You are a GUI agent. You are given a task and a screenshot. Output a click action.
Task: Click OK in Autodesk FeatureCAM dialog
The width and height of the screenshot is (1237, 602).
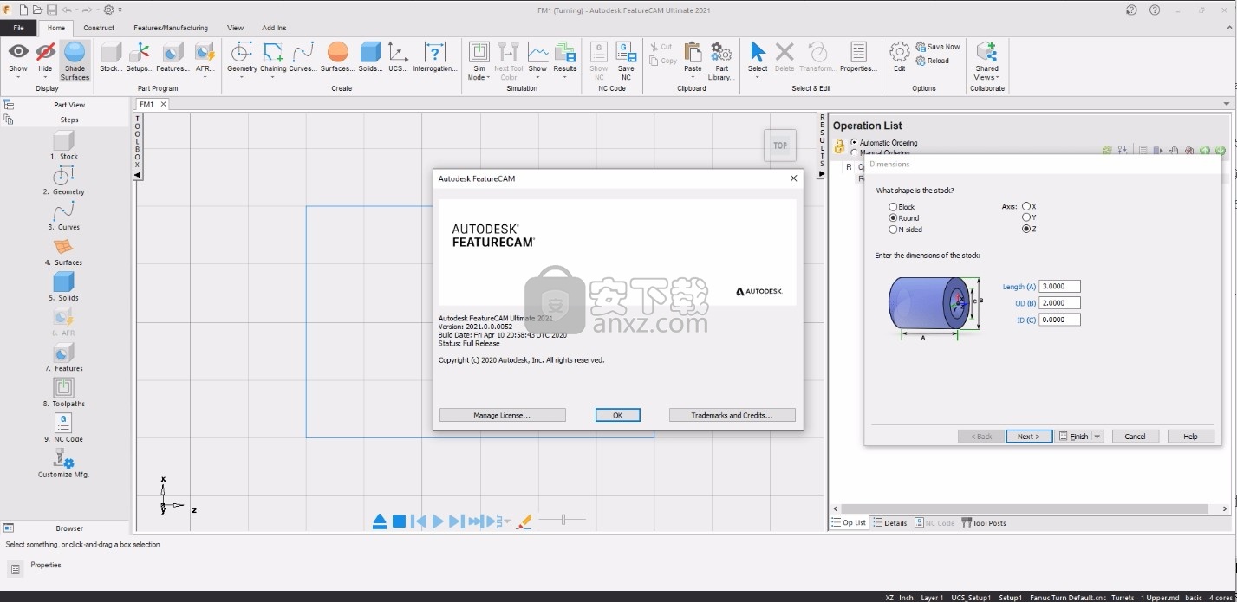[618, 415]
